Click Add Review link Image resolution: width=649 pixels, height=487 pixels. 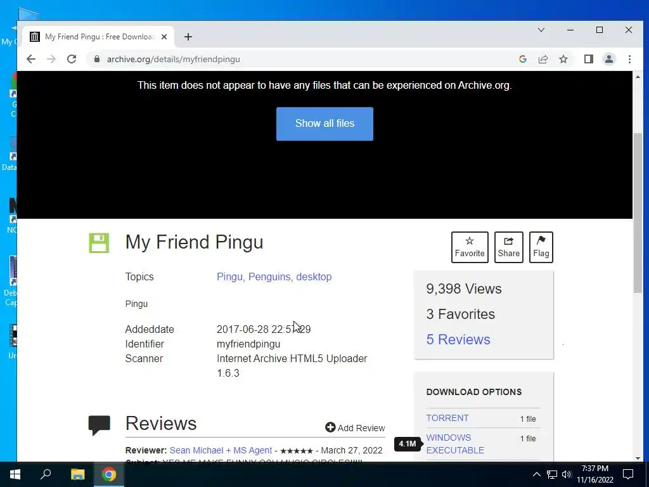pyautogui.click(x=355, y=428)
